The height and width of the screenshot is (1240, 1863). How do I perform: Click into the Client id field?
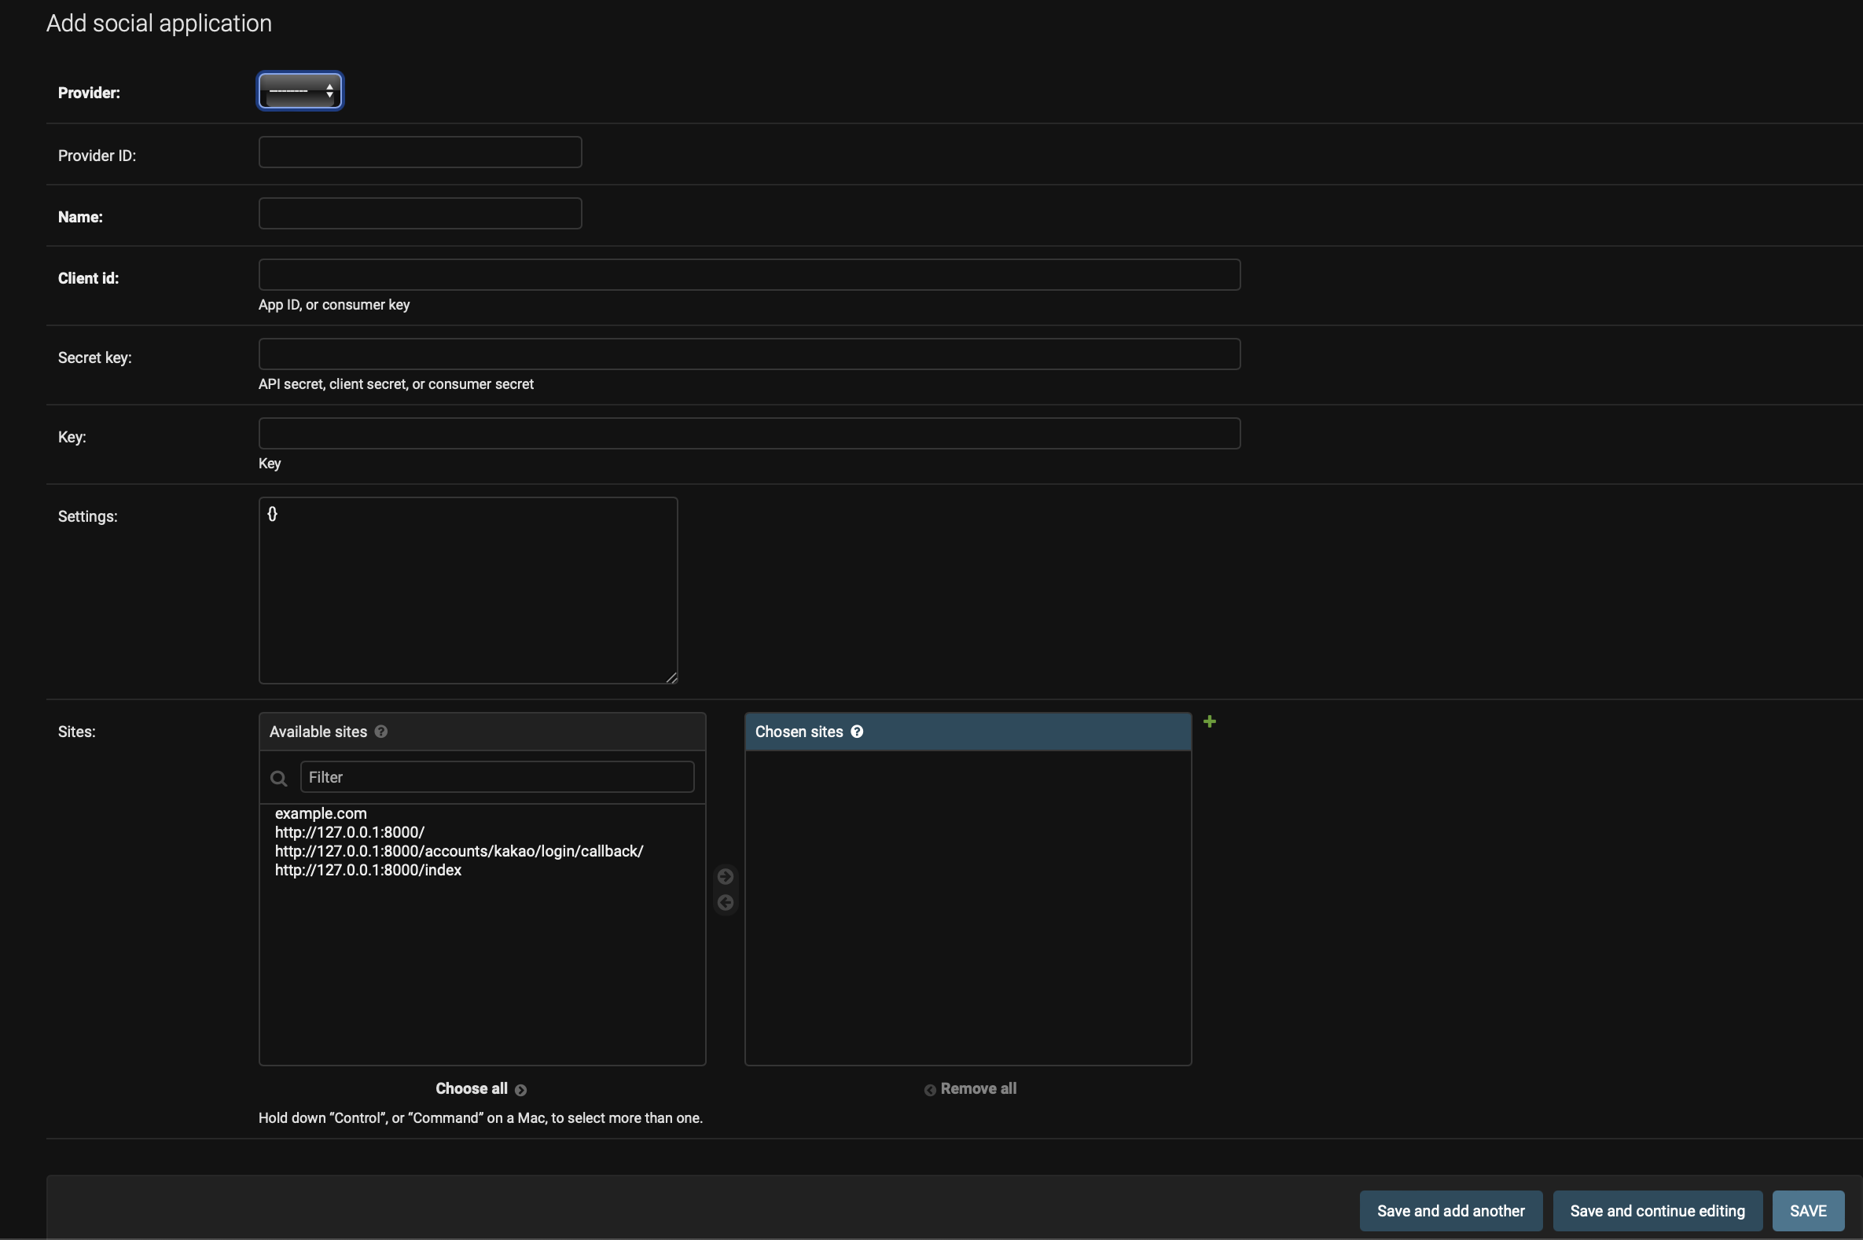click(748, 274)
